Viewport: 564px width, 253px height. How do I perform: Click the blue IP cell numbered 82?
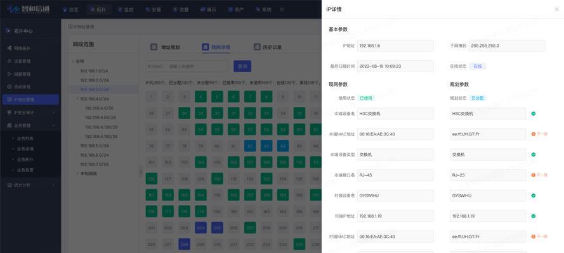coord(250,145)
